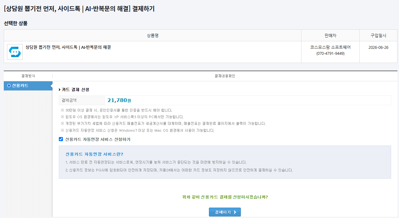Screen dimensions: 399x218
Task: Click product name 상담원 뽑기전 먼저, 사이드톡
Action: point(68,47)
